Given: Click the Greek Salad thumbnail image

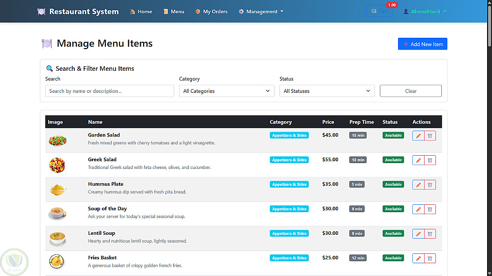Looking at the screenshot, I should [x=57, y=165].
